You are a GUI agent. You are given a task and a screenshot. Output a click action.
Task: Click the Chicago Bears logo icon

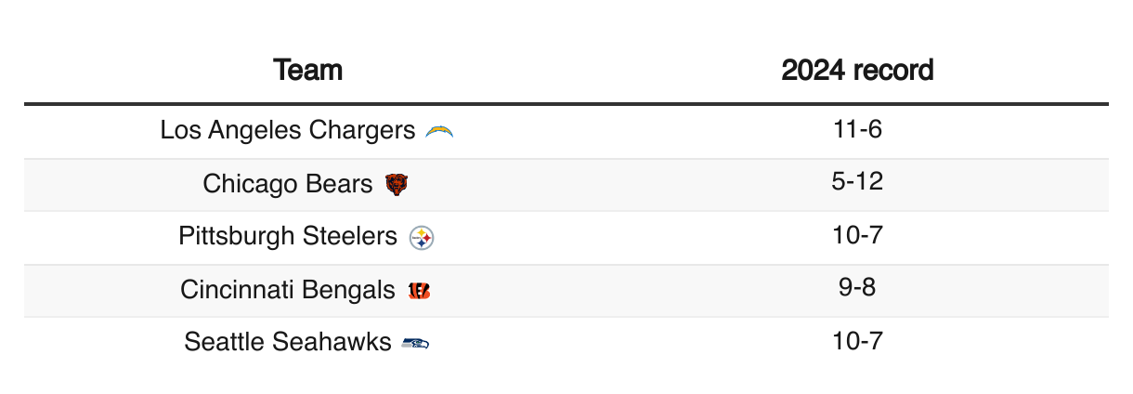[397, 185]
